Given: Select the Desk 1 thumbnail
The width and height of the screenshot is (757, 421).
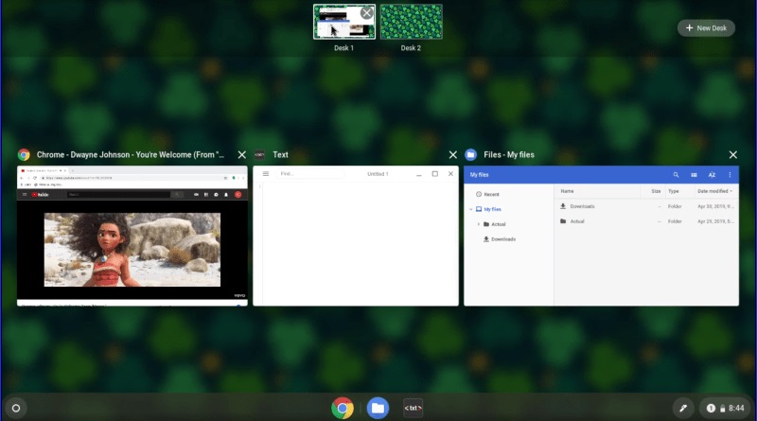Looking at the screenshot, I should (x=341, y=24).
